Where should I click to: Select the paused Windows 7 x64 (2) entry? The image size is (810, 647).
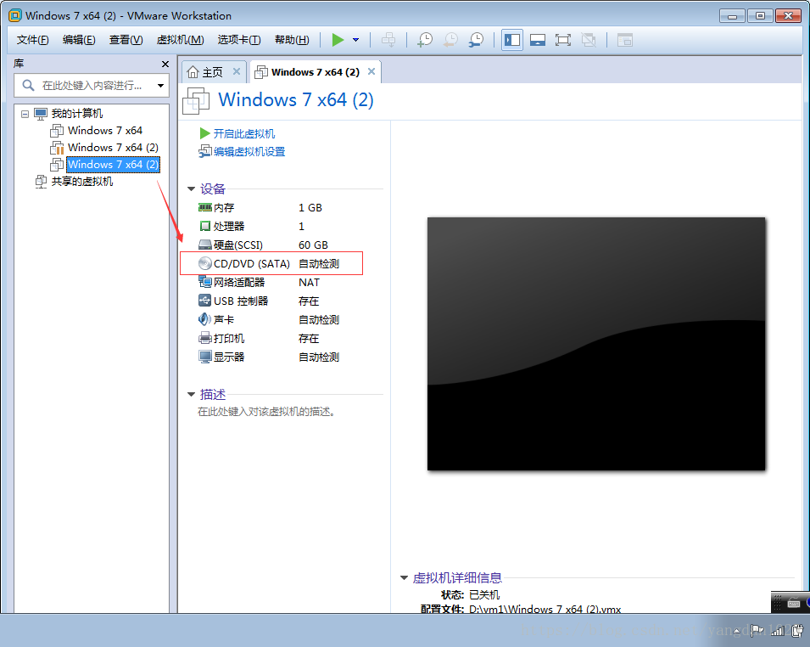click(x=113, y=148)
